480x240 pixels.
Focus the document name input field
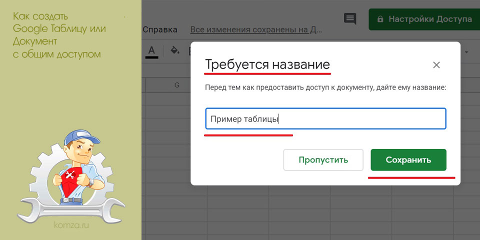point(325,118)
